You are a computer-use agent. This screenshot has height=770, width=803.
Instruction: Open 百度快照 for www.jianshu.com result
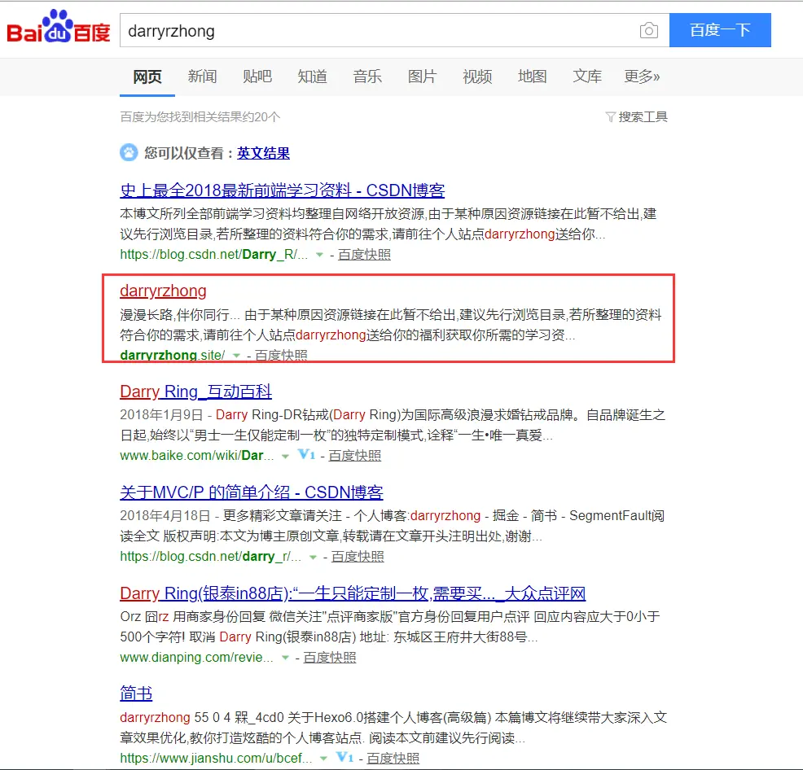click(393, 759)
